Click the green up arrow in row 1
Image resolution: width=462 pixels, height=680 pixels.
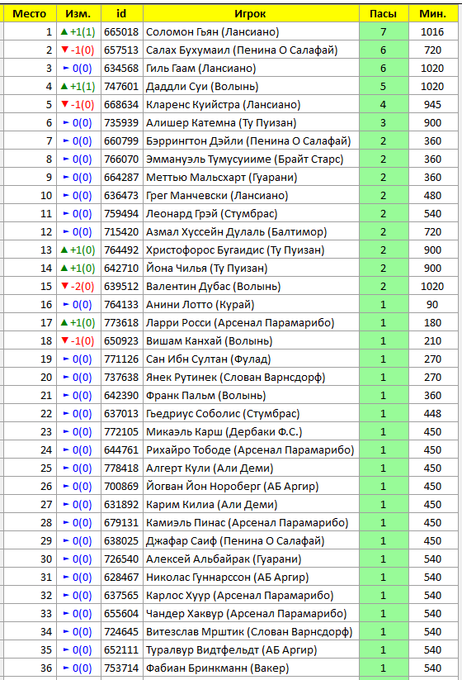pyautogui.click(x=64, y=31)
